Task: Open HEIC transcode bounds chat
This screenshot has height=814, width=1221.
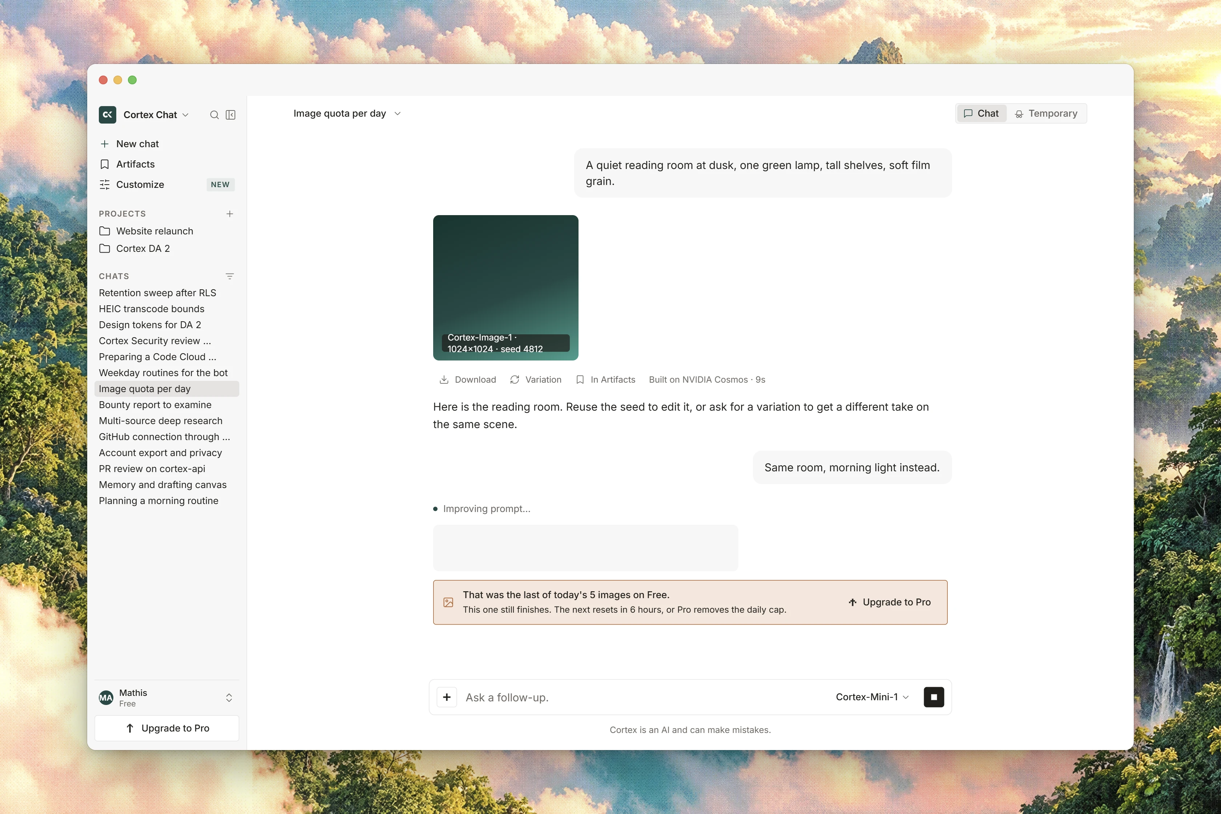Action: click(167, 309)
